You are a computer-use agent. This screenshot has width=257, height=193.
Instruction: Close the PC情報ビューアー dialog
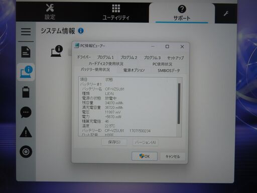(182, 47)
